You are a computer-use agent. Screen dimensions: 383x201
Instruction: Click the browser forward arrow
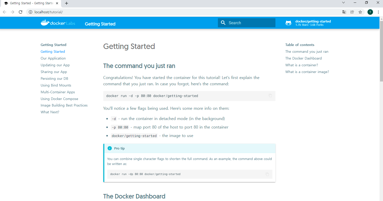click(13, 12)
